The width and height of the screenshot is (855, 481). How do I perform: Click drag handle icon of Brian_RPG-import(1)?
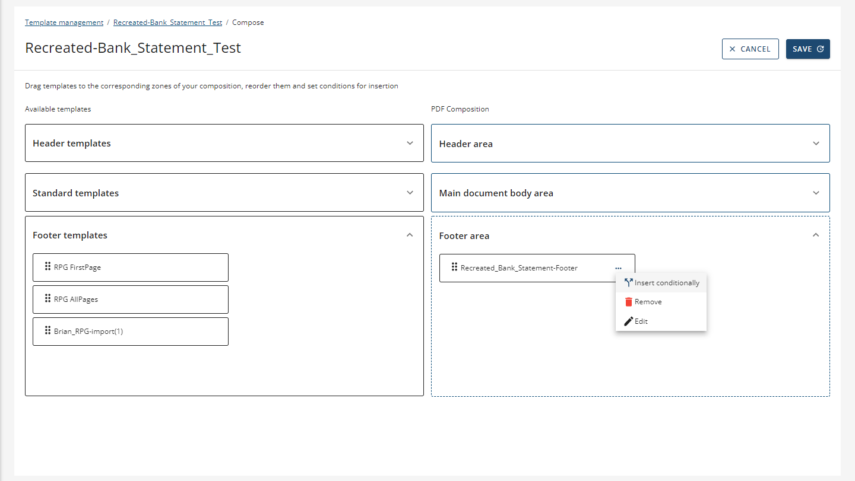coord(47,330)
